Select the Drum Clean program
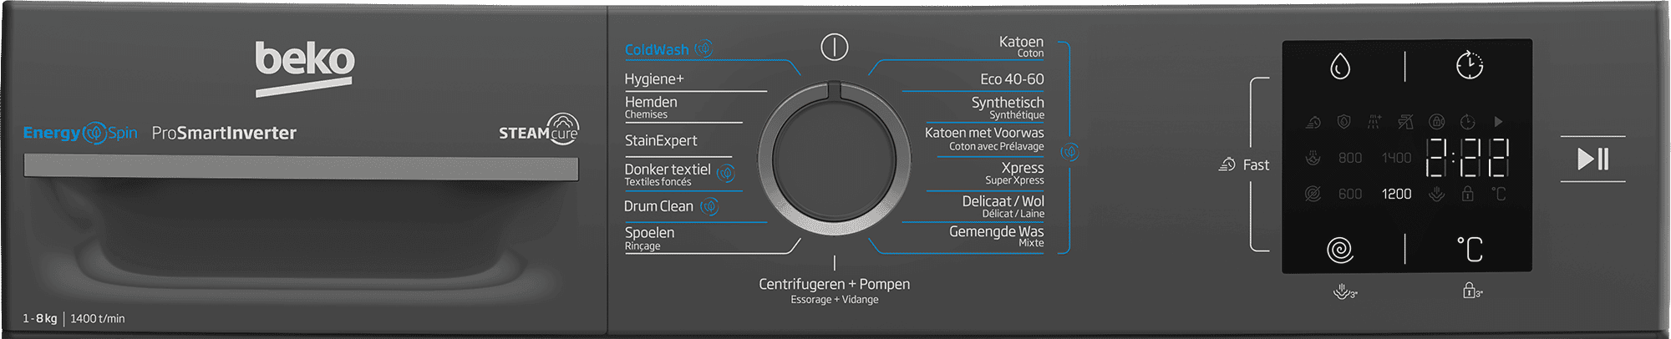Screen dimensions: 1671x339 pyautogui.click(x=658, y=206)
